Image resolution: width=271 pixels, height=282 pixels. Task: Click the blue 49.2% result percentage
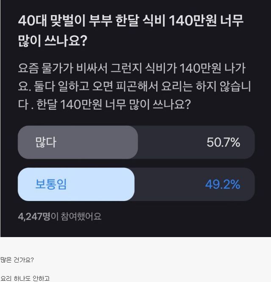click(222, 185)
